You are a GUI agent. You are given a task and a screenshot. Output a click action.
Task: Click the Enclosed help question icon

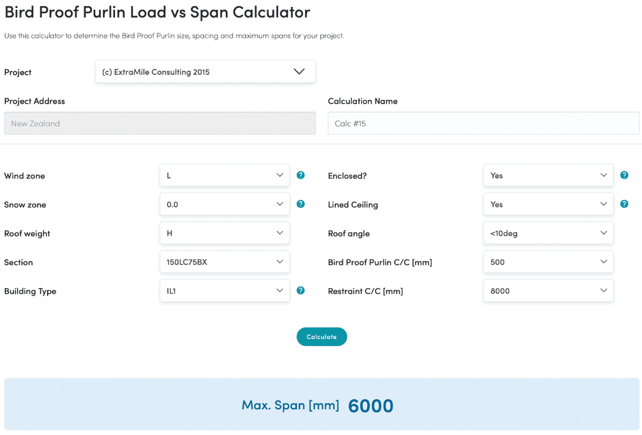point(624,175)
